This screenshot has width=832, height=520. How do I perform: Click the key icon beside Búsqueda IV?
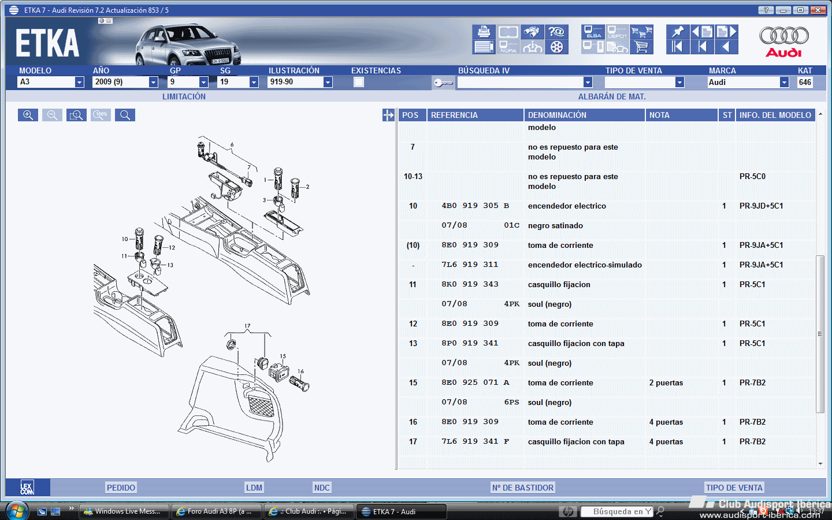(443, 83)
